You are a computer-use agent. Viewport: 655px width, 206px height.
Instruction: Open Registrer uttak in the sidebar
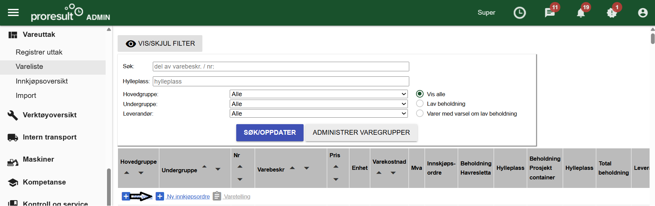(x=39, y=52)
